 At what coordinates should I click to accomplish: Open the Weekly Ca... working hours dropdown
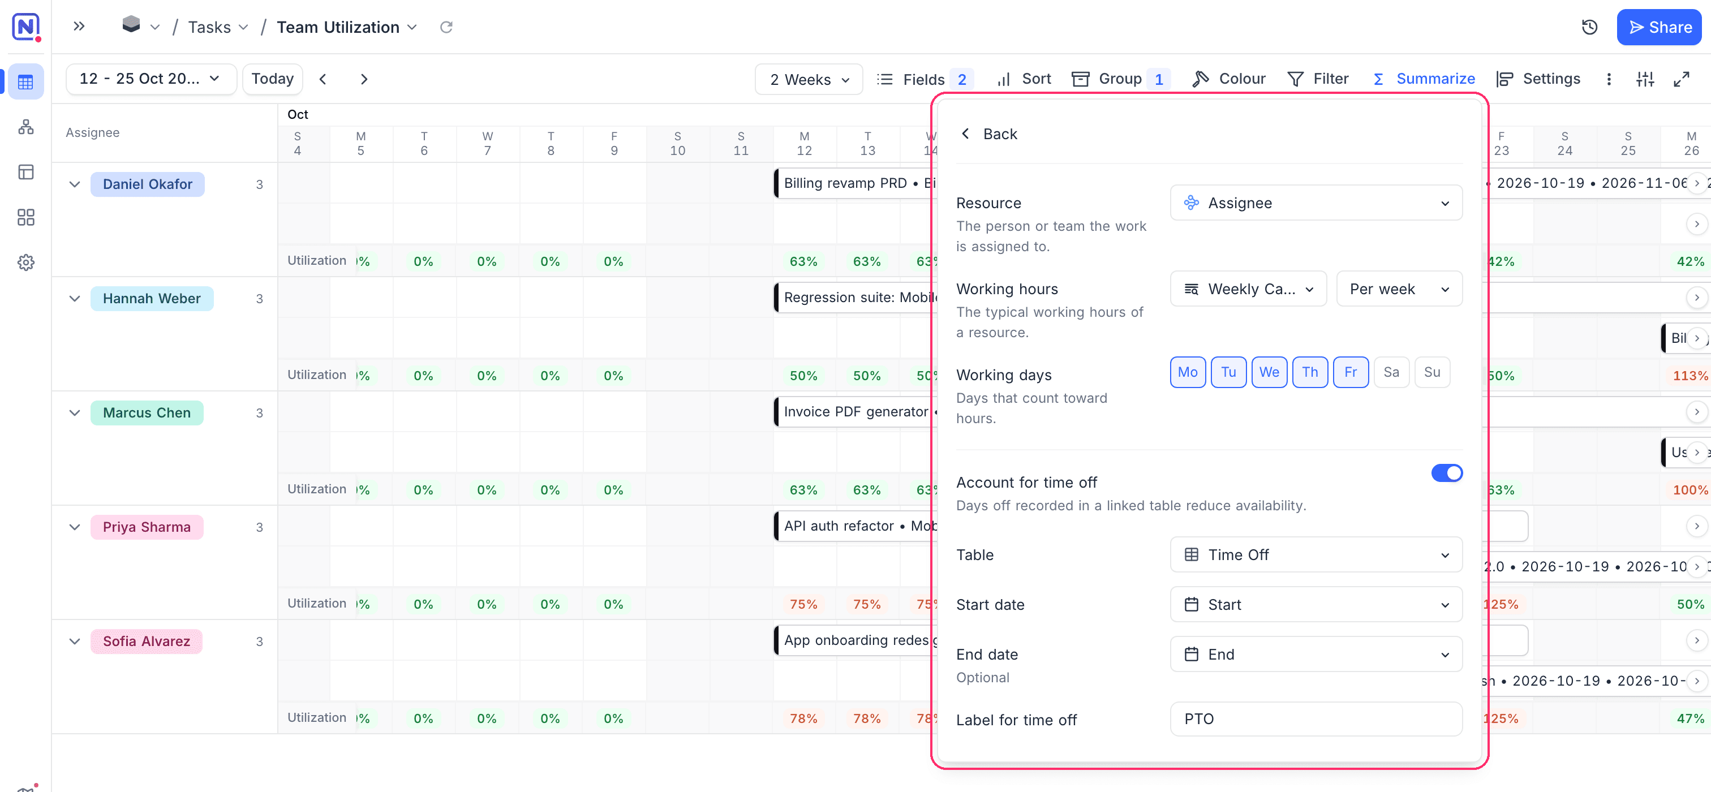tap(1248, 289)
